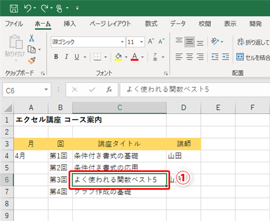Select the column C header
Viewport: 270px width, 221px height.
119,108
